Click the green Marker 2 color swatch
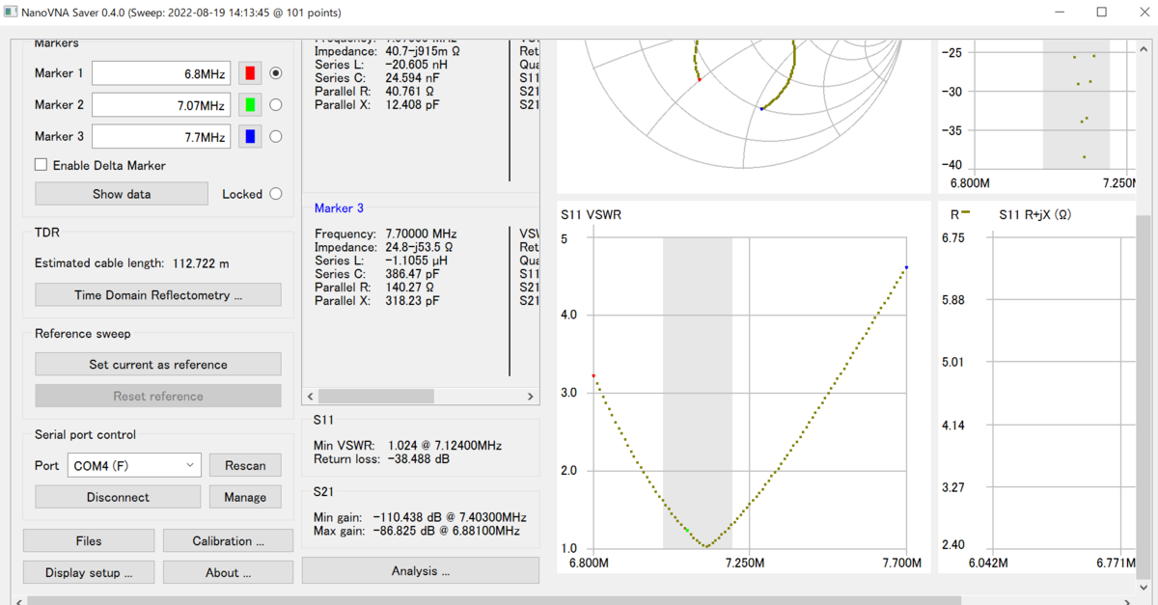 [250, 105]
